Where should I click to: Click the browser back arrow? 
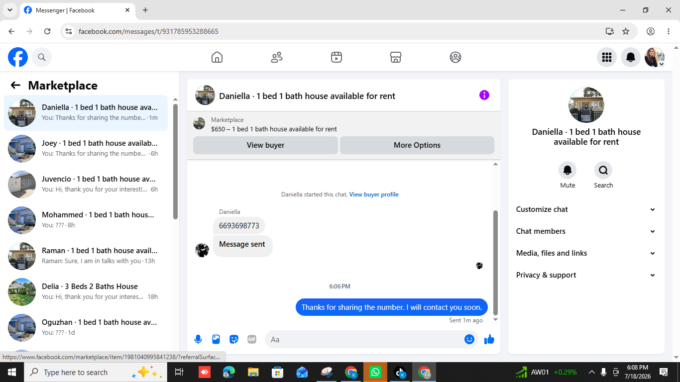[11, 31]
